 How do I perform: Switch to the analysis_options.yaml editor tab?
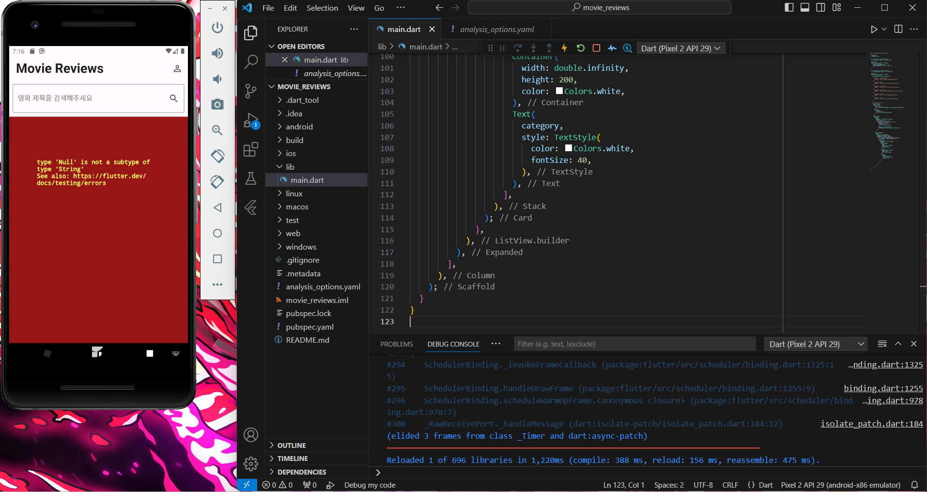click(497, 29)
